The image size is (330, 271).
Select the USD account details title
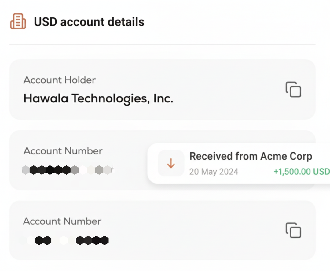point(89,22)
